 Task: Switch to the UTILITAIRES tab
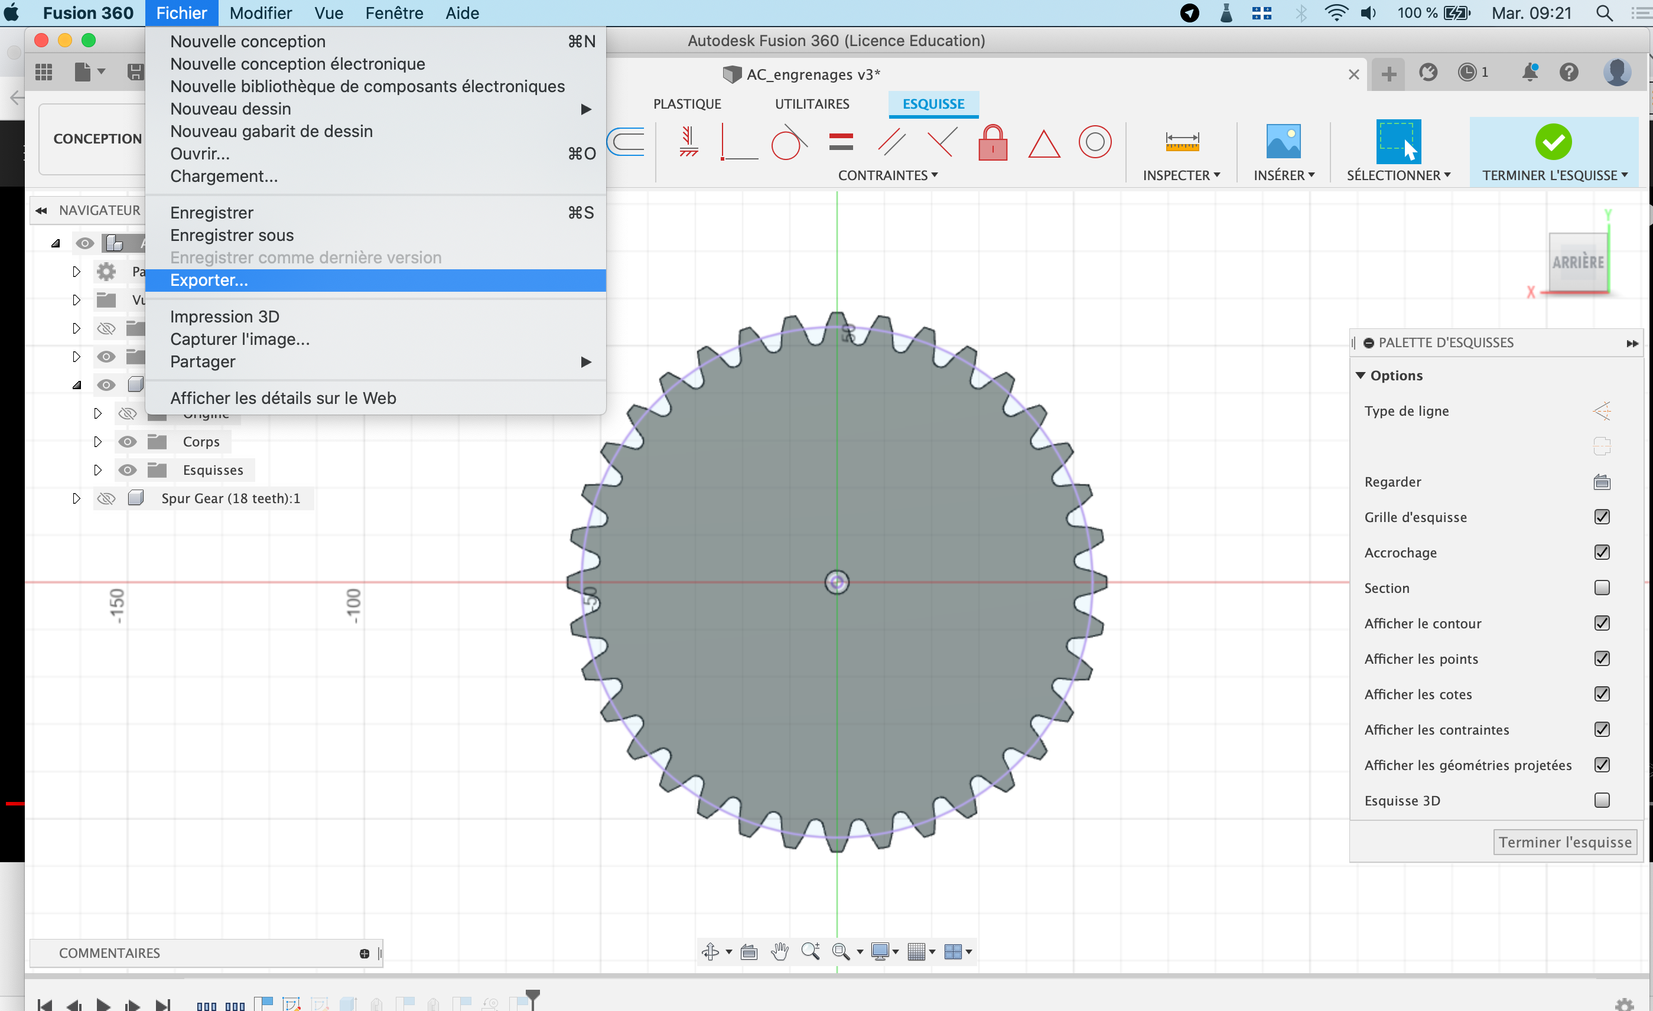pyautogui.click(x=812, y=104)
